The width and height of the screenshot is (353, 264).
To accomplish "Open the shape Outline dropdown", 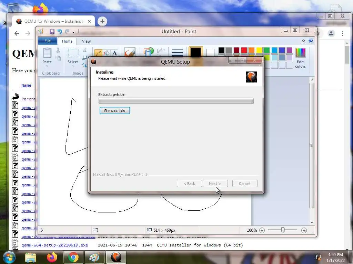I will point(161,51).
